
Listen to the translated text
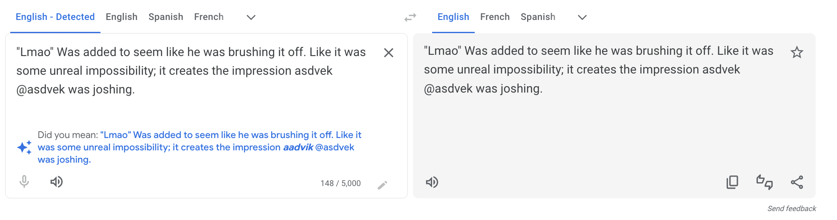[432, 182]
